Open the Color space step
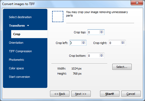The width and height of the screenshot is (145, 101). tap(16, 68)
